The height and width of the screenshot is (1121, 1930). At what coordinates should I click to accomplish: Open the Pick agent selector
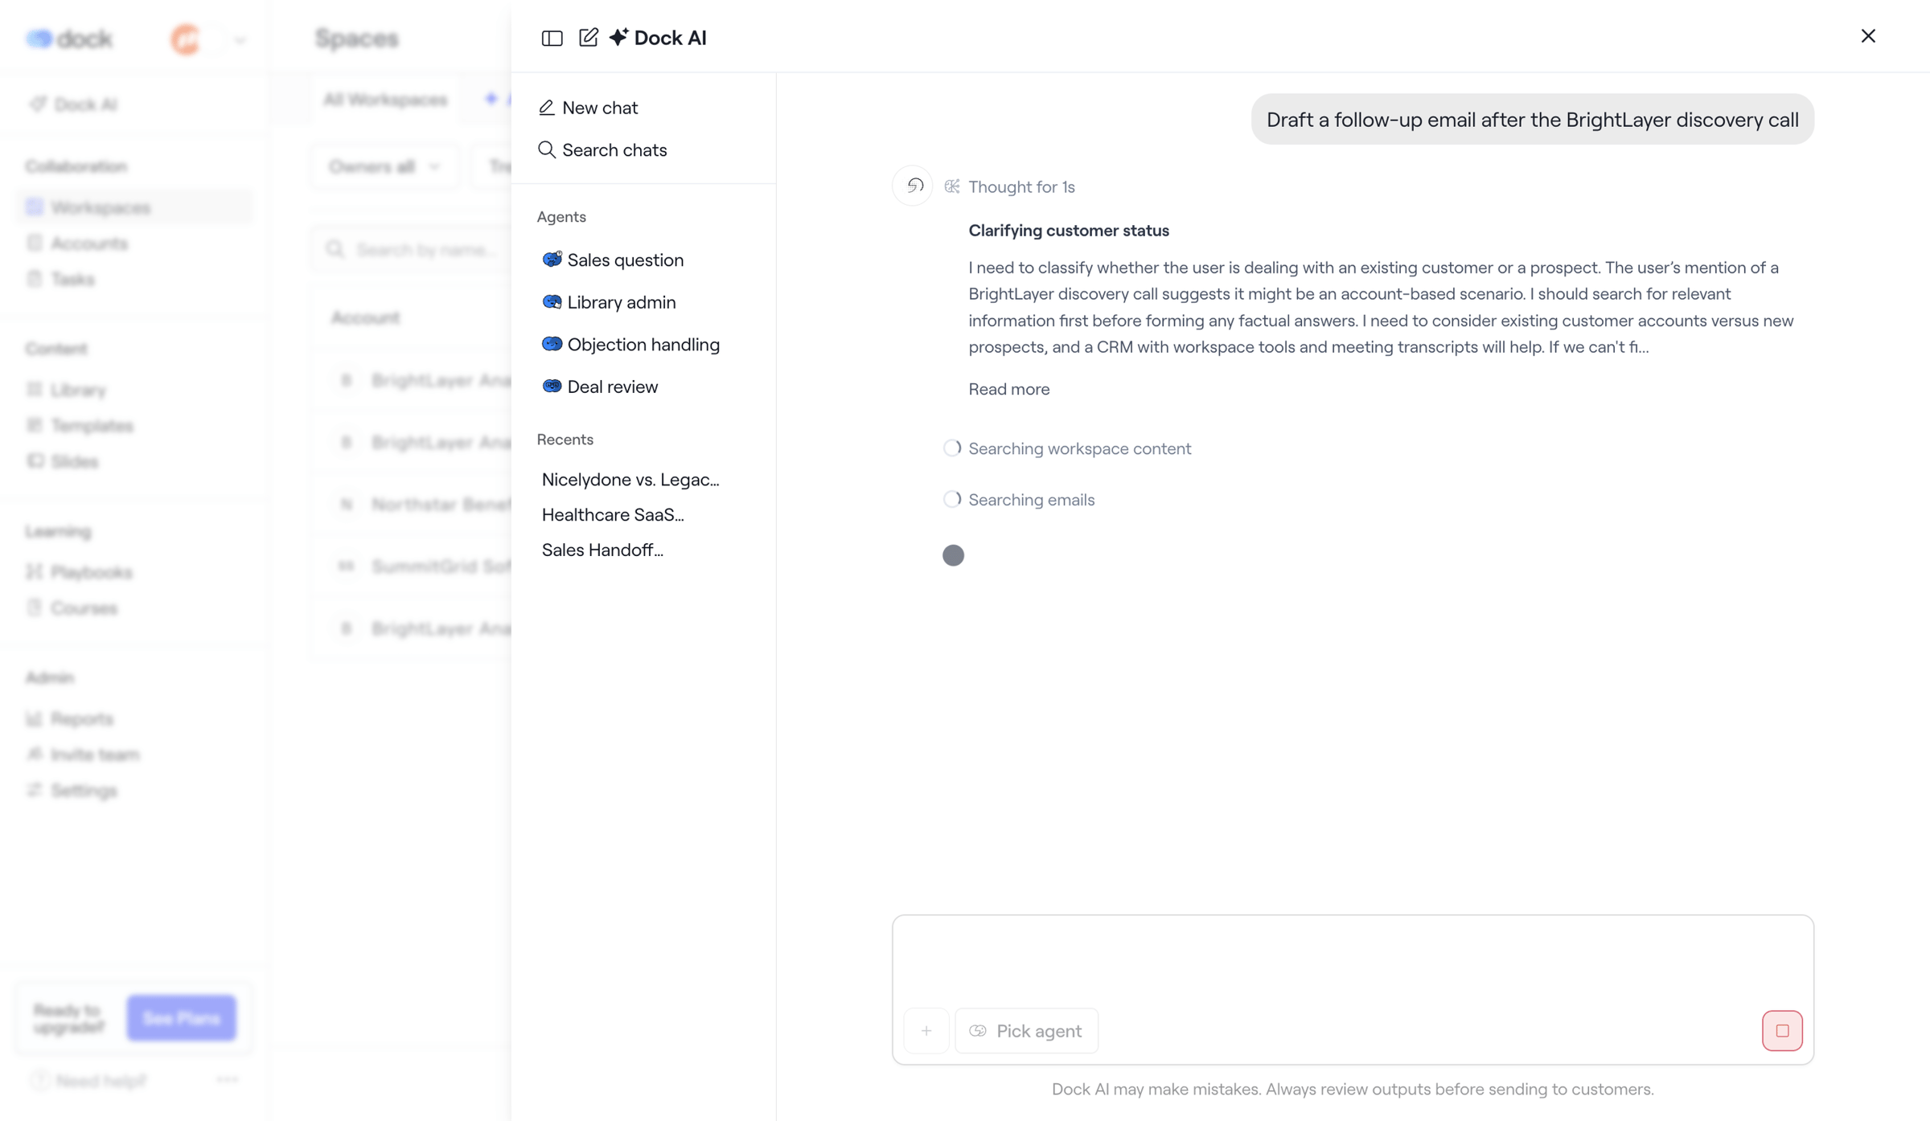click(1026, 1031)
